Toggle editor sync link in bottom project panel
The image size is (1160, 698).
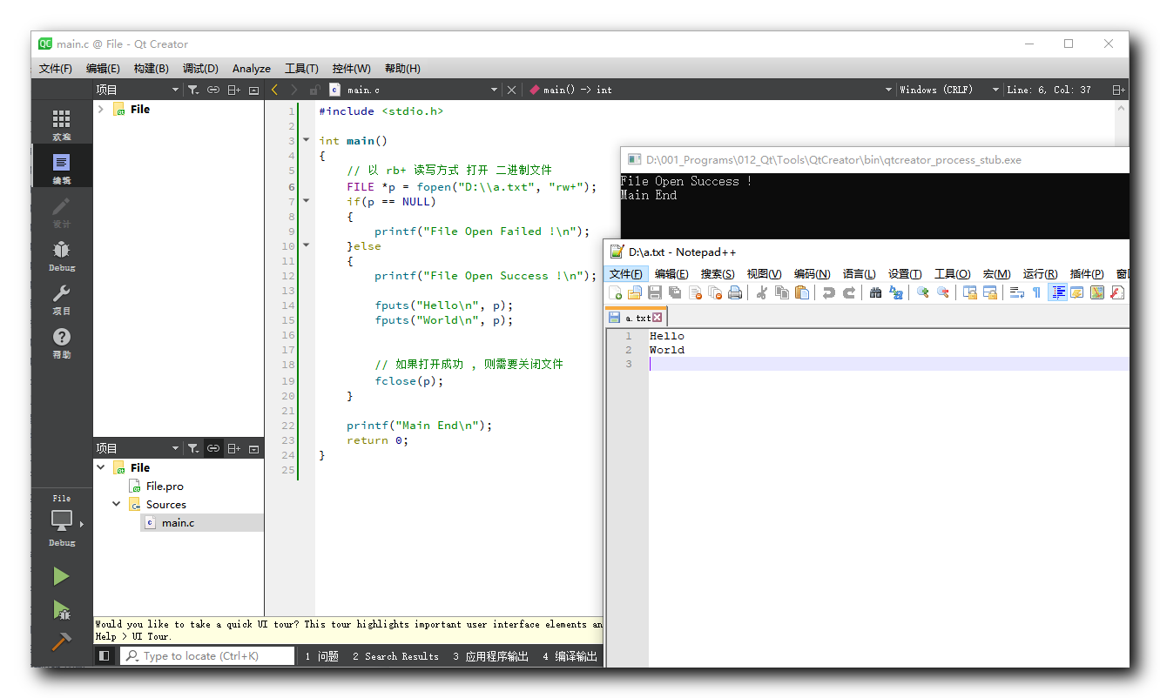tap(213, 448)
